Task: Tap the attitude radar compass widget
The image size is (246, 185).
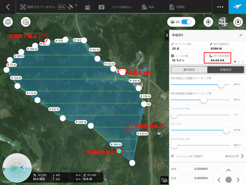Action: coord(17,168)
